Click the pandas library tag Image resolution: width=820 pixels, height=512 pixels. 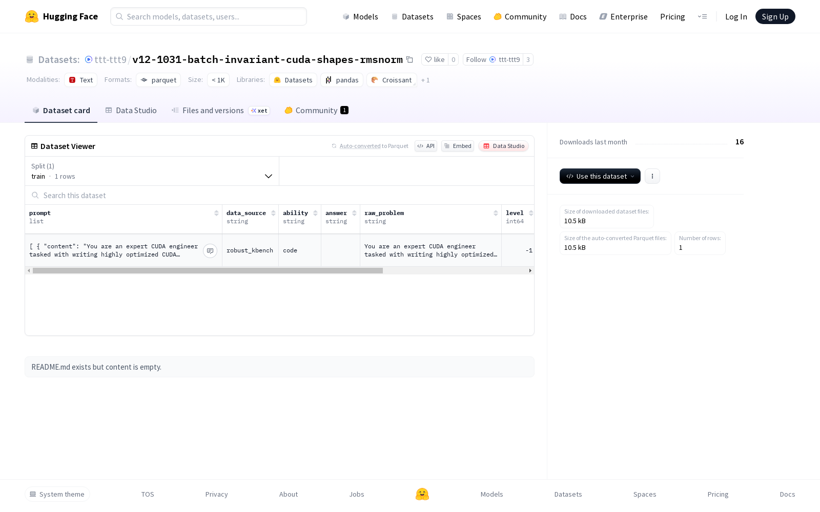click(x=342, y=80)
